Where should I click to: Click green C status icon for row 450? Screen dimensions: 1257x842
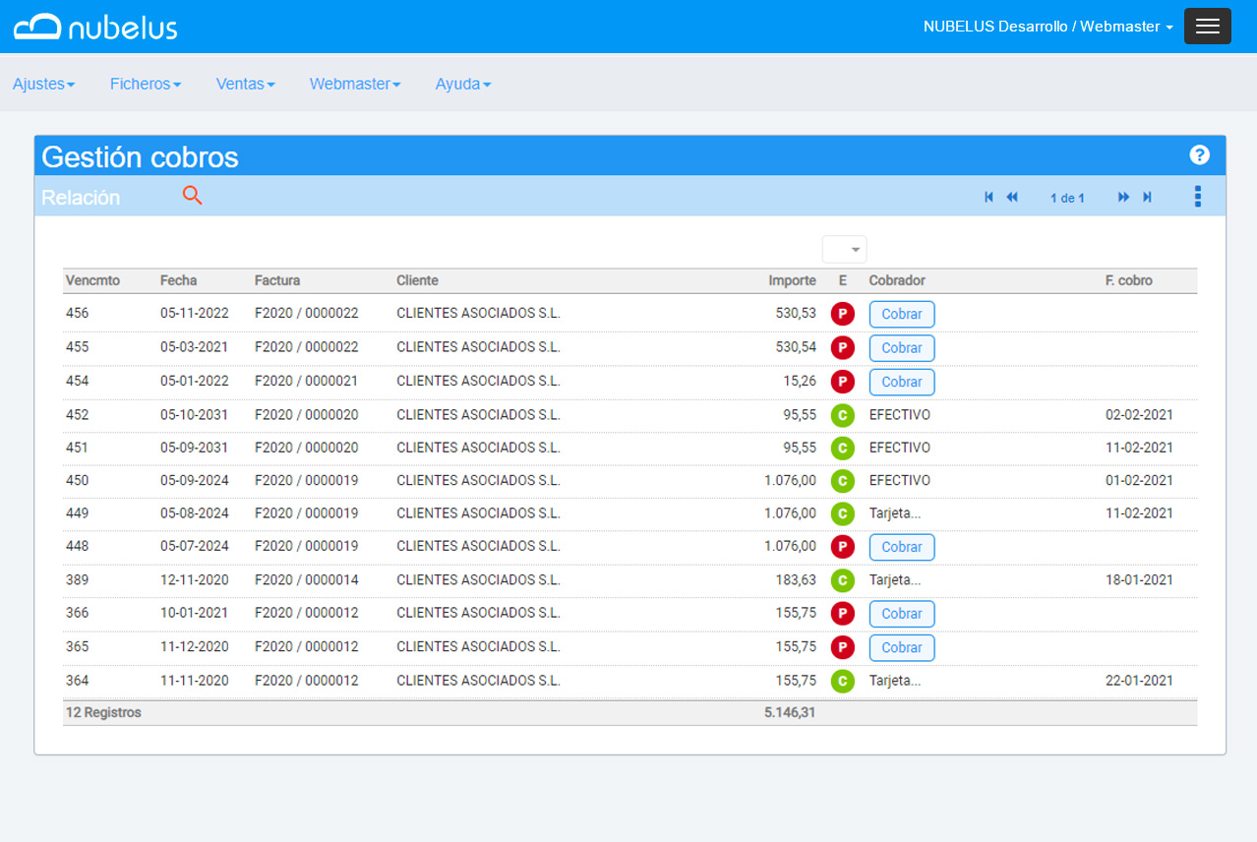click(842, 481)
